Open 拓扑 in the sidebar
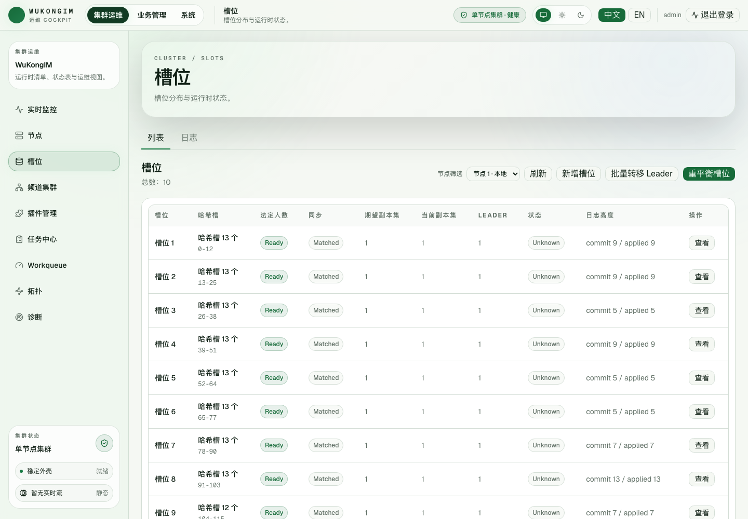748x519 pixels. pyautogui.click(x=64, y=291)
